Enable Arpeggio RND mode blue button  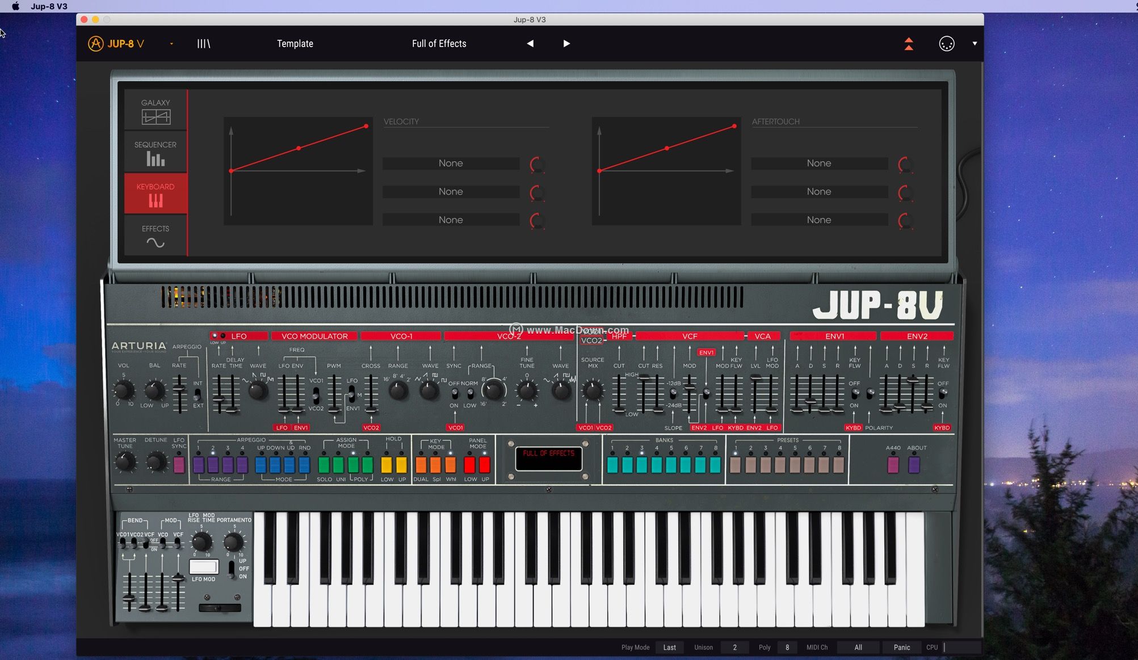(305, 465)
